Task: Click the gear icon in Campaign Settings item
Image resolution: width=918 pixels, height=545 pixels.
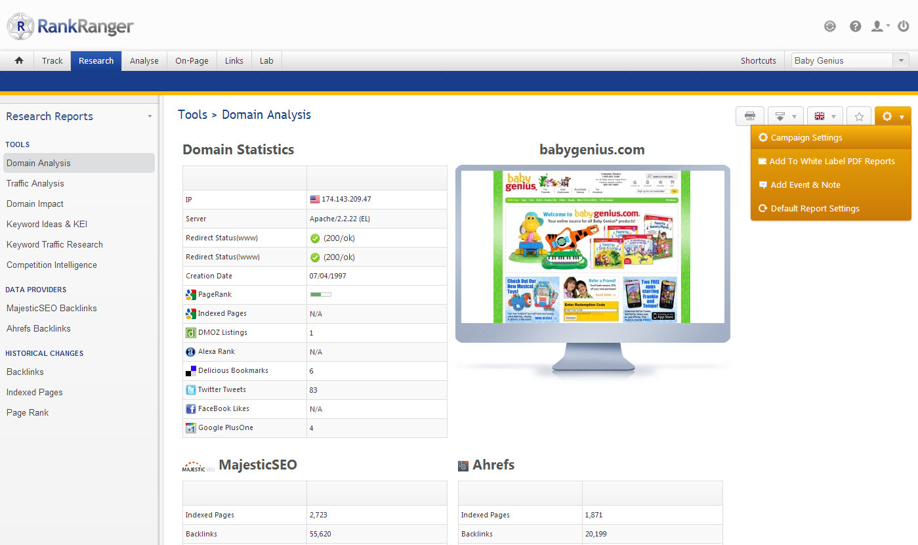Action: (762, 138)
